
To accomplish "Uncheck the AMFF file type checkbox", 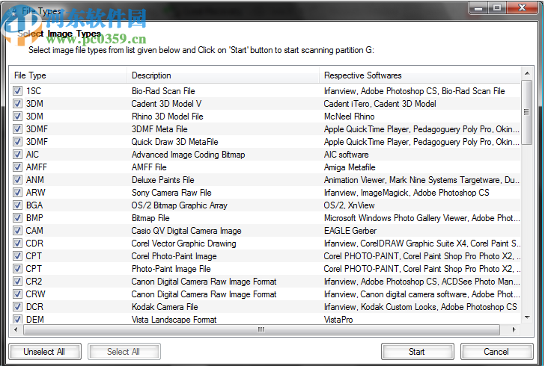I will click(17, 167).
